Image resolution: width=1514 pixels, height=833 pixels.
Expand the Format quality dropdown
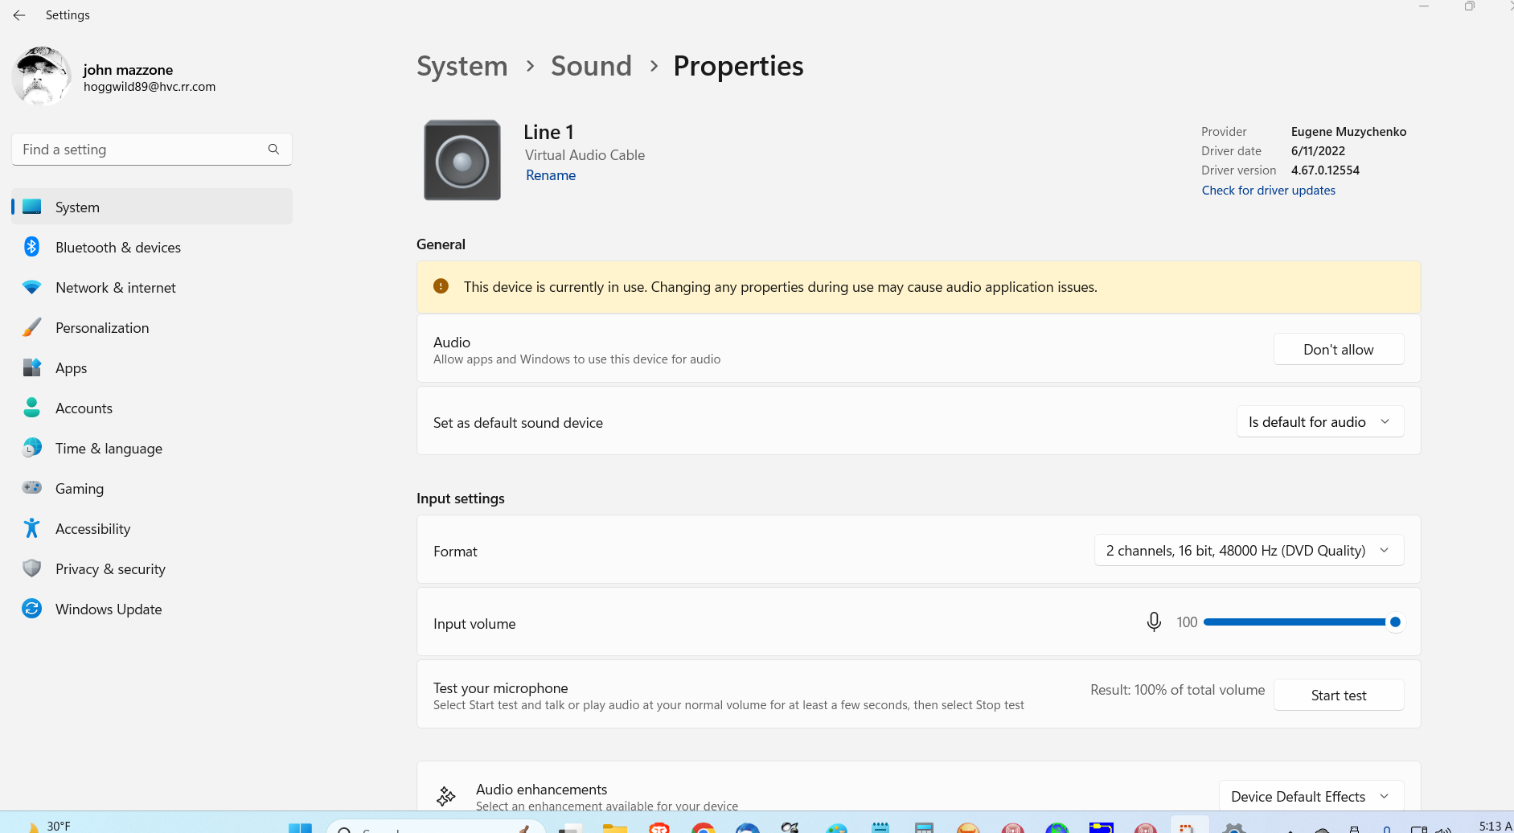coord(1249,551)
